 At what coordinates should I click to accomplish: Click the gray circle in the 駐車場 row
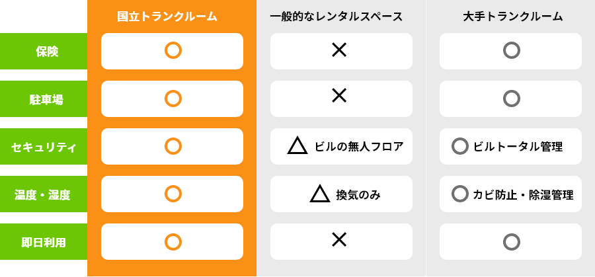tap(511, 99)
